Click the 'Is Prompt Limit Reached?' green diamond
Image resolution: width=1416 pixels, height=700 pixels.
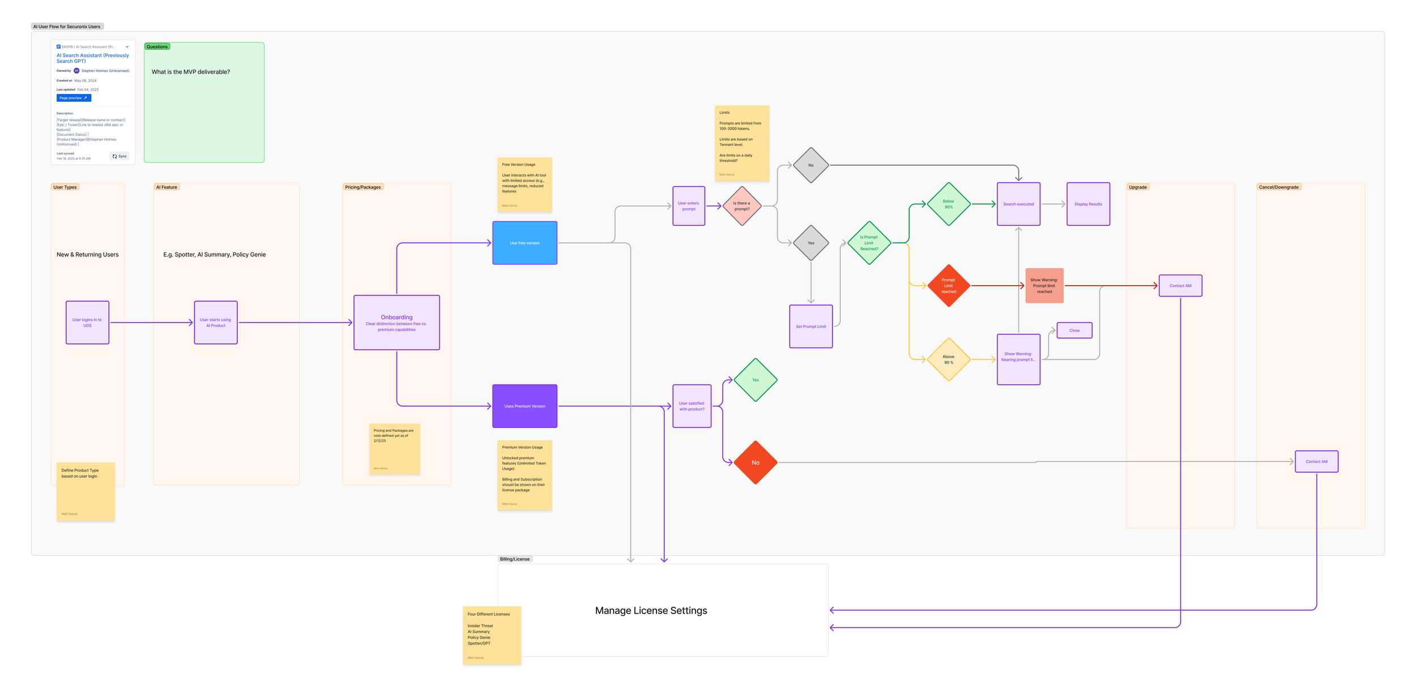[869, 243]
